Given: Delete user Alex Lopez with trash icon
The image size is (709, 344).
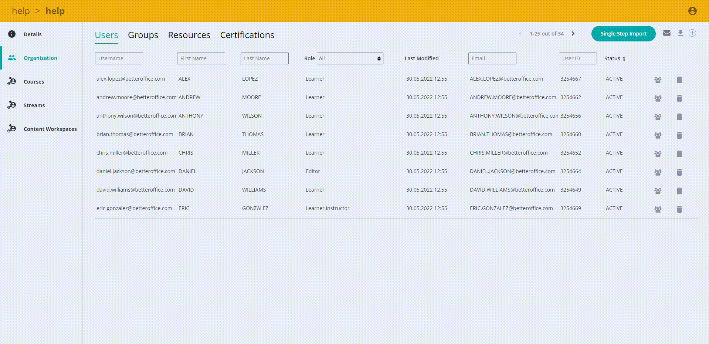Looking at the screenshot, I should tap(679, 80).
